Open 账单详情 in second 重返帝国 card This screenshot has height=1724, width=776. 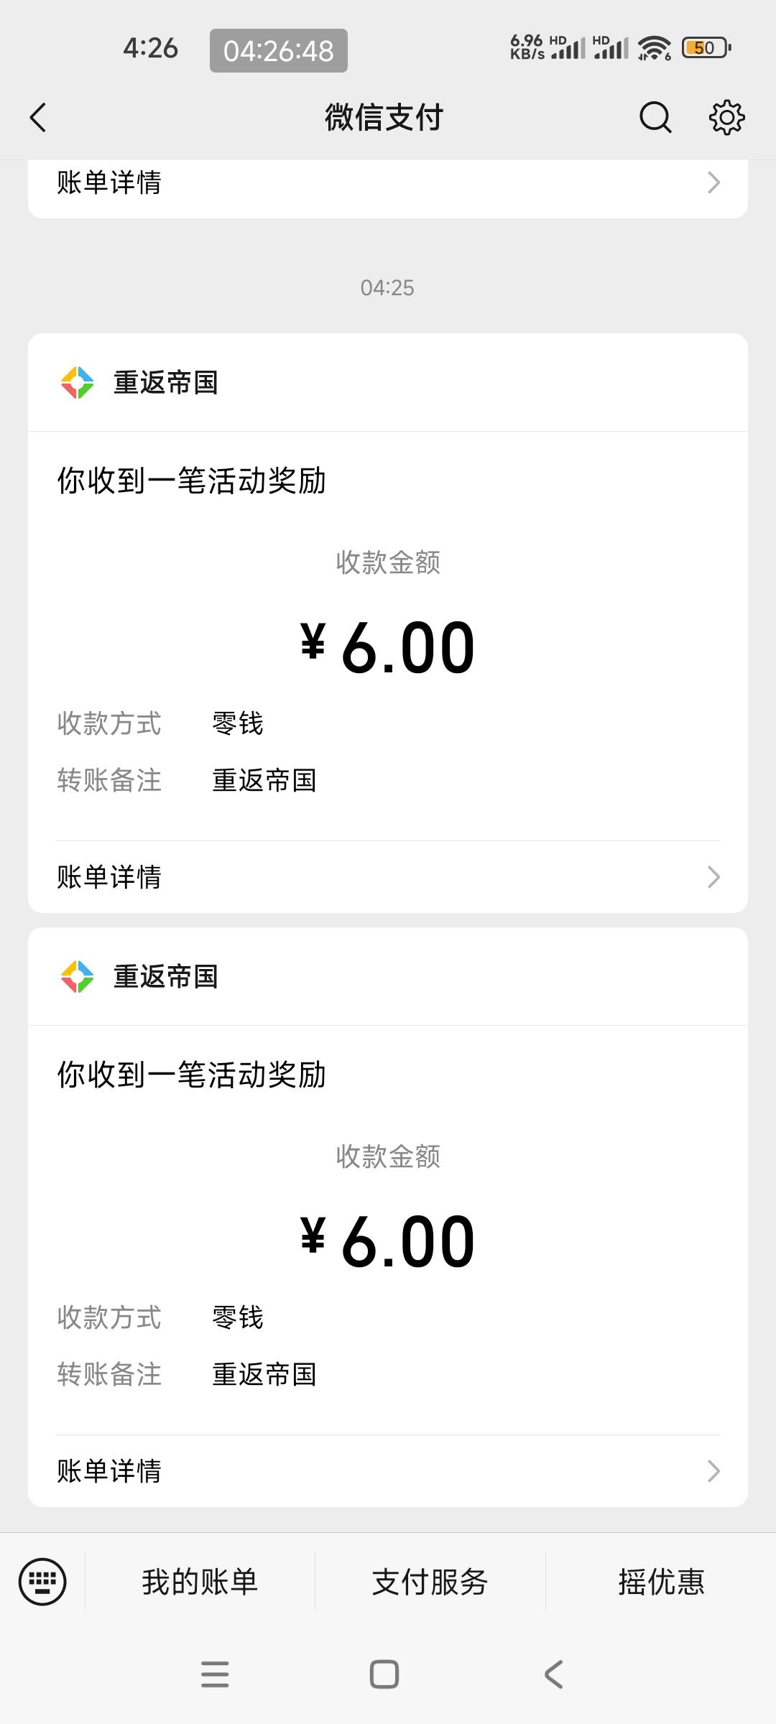click(388, 1471)
